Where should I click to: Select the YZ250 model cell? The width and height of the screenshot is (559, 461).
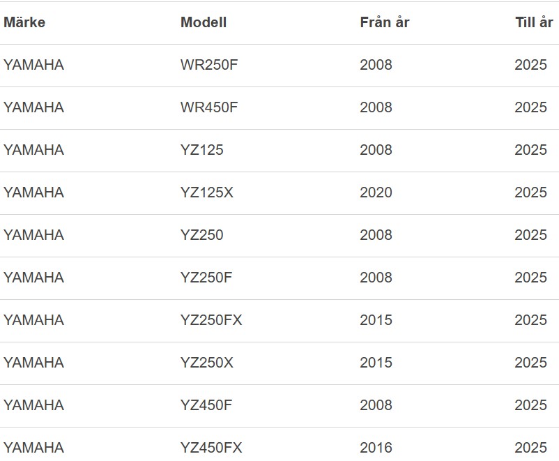tap(202, 235)
